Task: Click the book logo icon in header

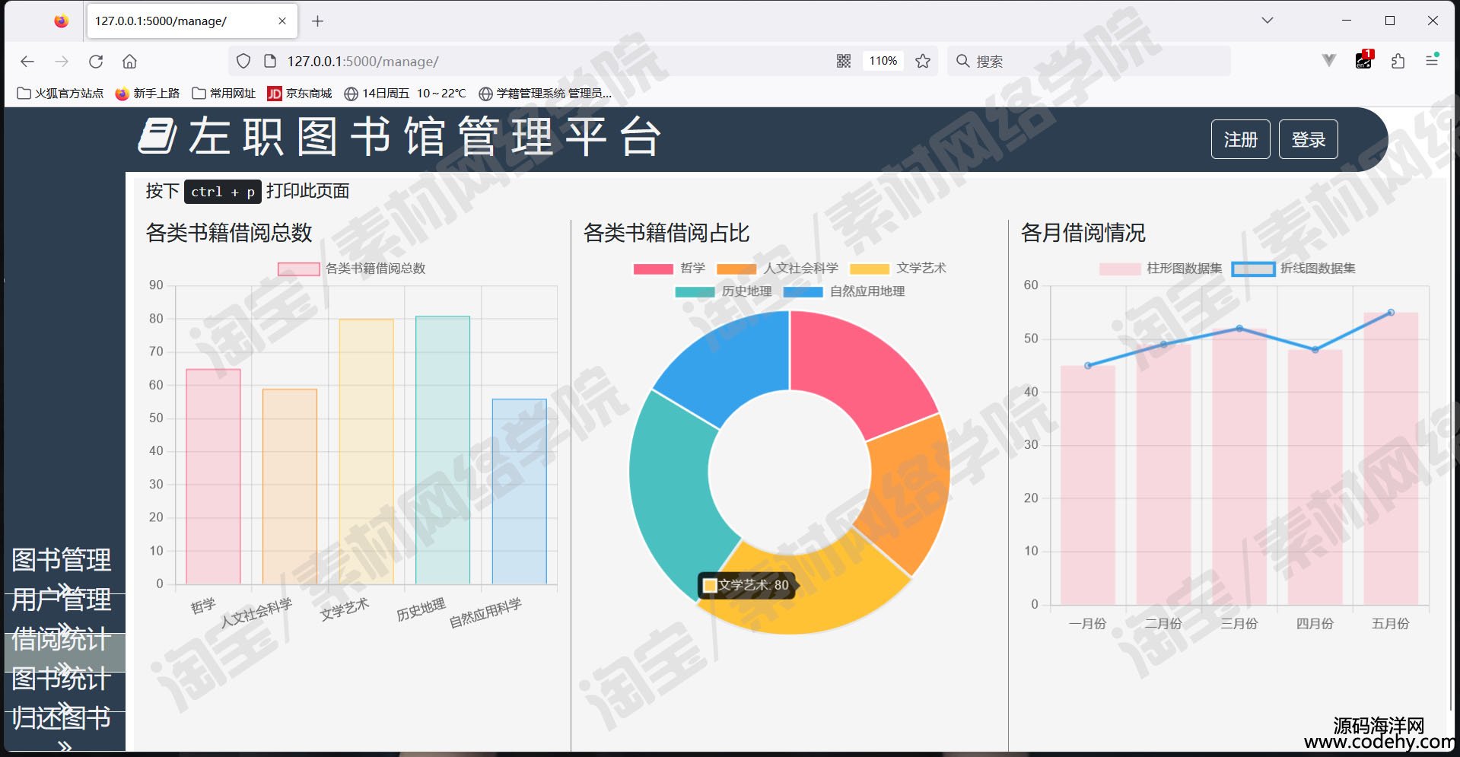Action: [x=157, y=136]
